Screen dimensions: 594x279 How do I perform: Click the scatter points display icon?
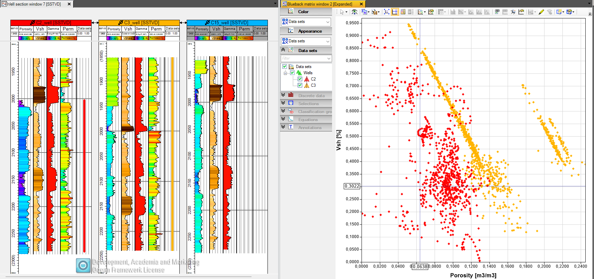point(420,12)
